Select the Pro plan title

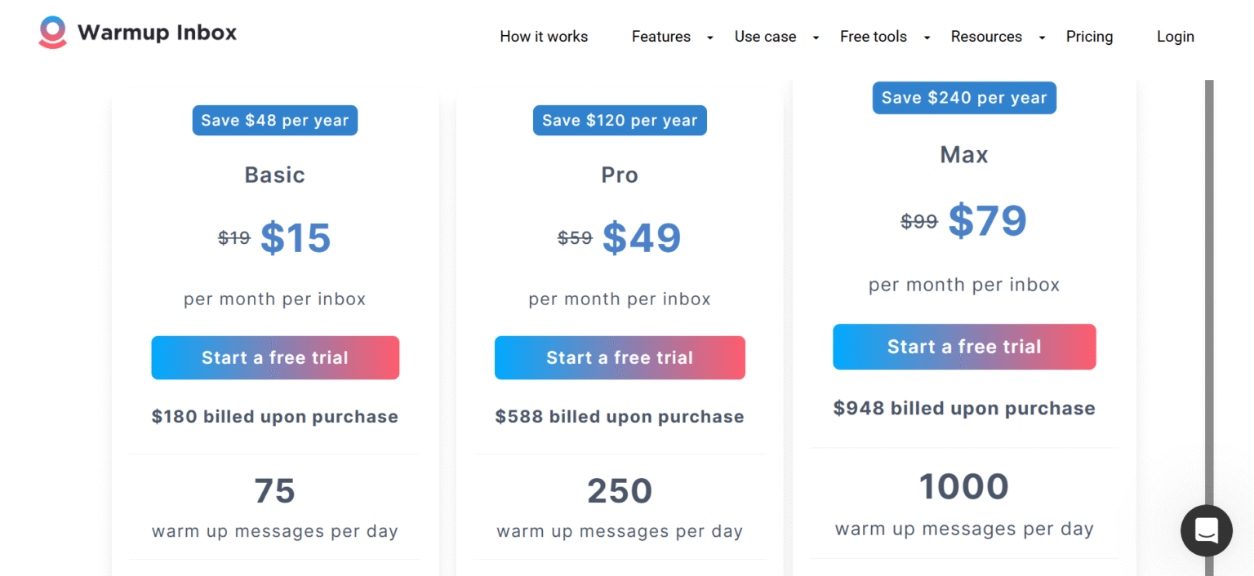620,175
